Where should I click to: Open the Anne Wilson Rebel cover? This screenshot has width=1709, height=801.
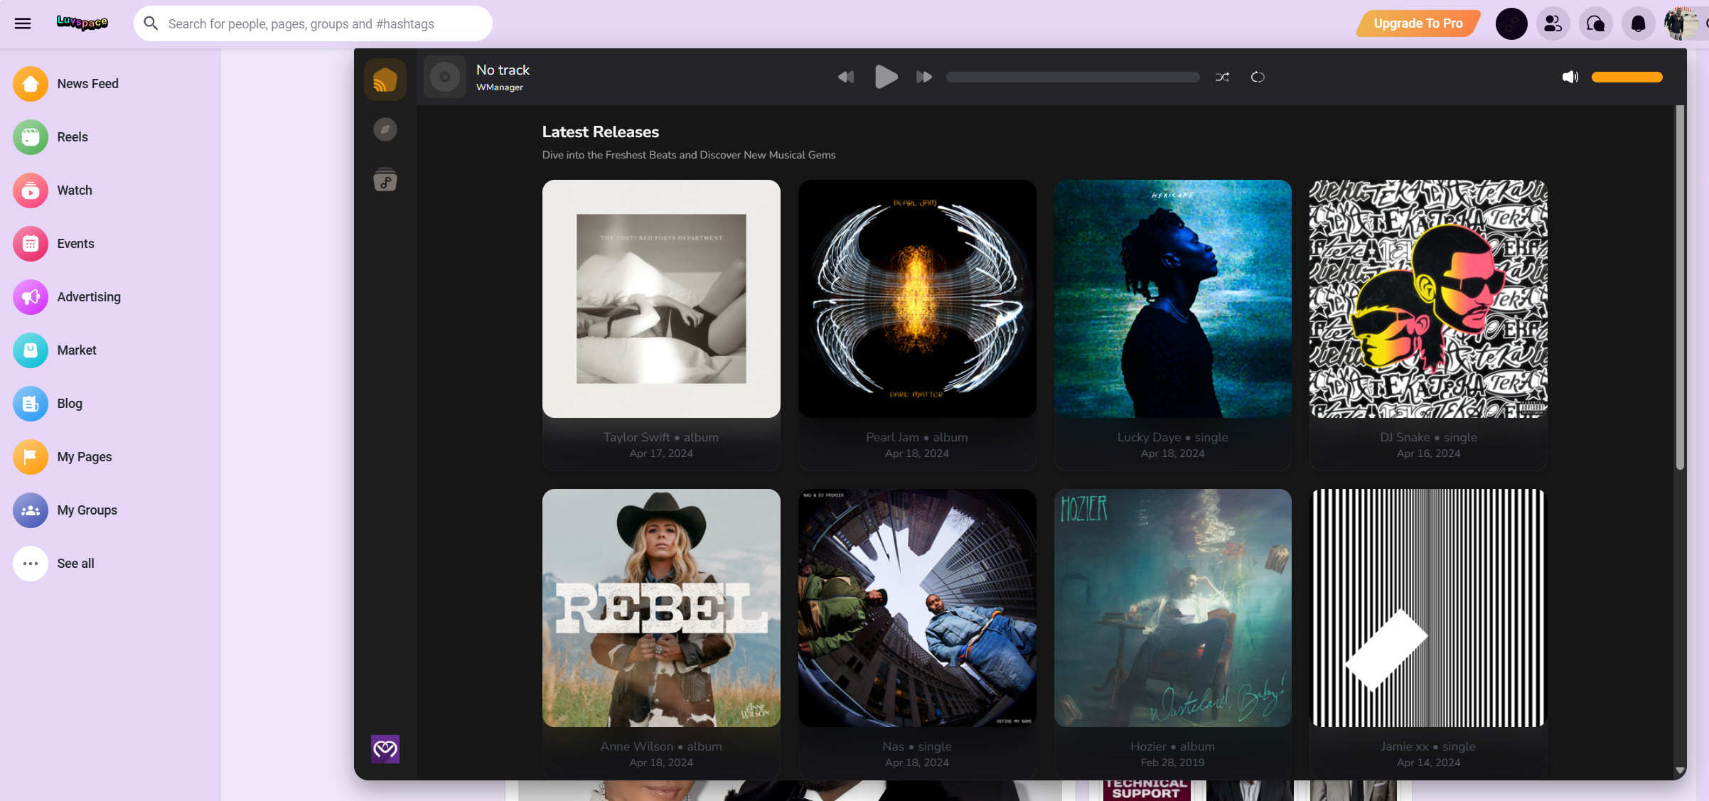[661, 608]
